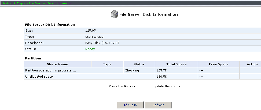Viewport: 261px width, 110px height.
Task: Click the Type column header
Action: coord(107,64)
